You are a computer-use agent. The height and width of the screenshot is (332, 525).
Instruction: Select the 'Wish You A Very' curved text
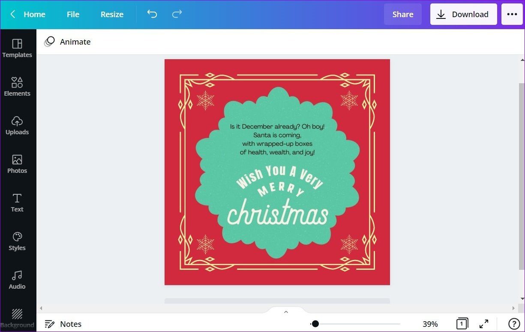279,177
